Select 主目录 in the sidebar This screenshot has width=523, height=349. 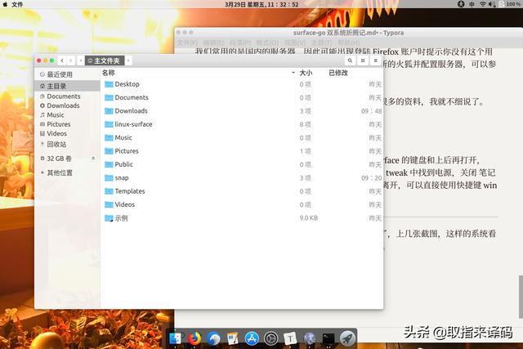(67, 86)
